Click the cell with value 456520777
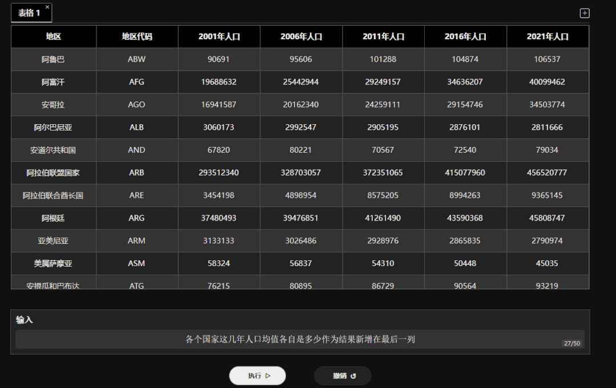The width and height of the screenshot is (616, 388). pyautogui.click(x=547, y=173)
